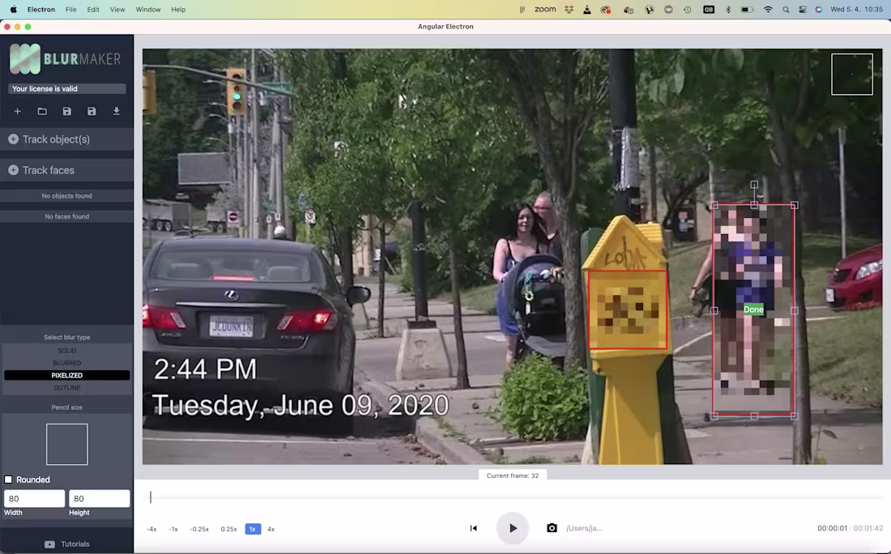
Task: Click the top-right handle of the person selection box
Action: coord(795,205)
